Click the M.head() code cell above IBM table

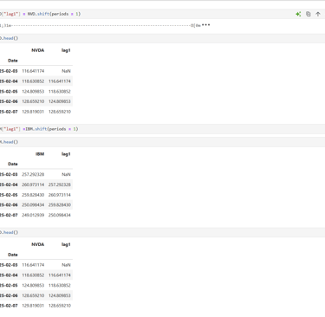[162, 142]
